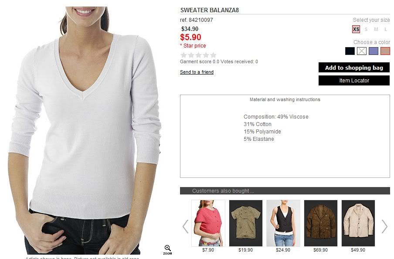Rate the garment with the first star
Screen dimensions: 394x259
[x=183, y=55]
